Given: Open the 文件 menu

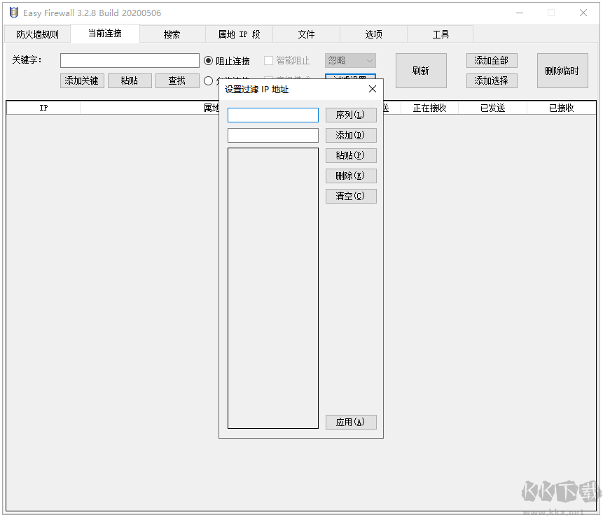Looking at the screenshot, I should click(x=306, y=34).
